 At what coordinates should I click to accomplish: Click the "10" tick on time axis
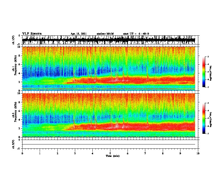[x=198, y=153]
